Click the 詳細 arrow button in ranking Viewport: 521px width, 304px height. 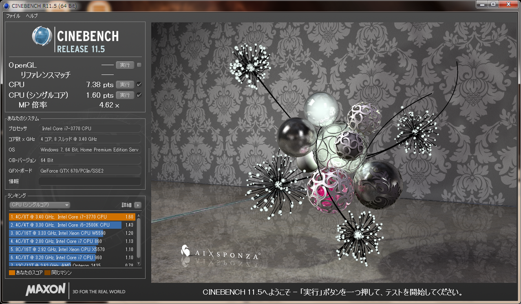point(138,205)
